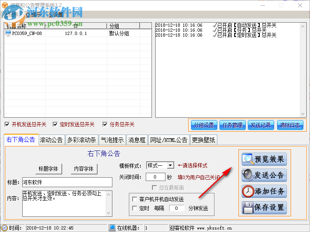Screen dimensions: 310x232
Task: Switch to 消息框 tab
Action: (137, 140)
